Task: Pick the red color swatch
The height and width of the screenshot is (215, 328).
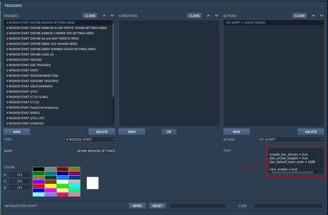Action: (x=39, y=186)
